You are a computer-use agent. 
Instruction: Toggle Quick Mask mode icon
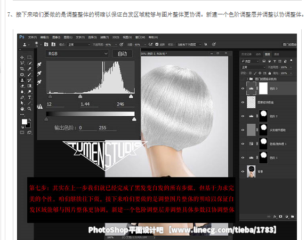coord(22,132)
